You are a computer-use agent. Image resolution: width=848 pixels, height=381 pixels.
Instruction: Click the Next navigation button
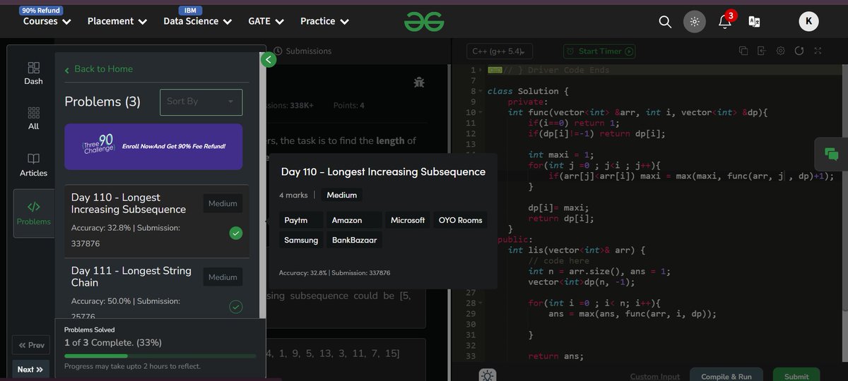point(30,369)
